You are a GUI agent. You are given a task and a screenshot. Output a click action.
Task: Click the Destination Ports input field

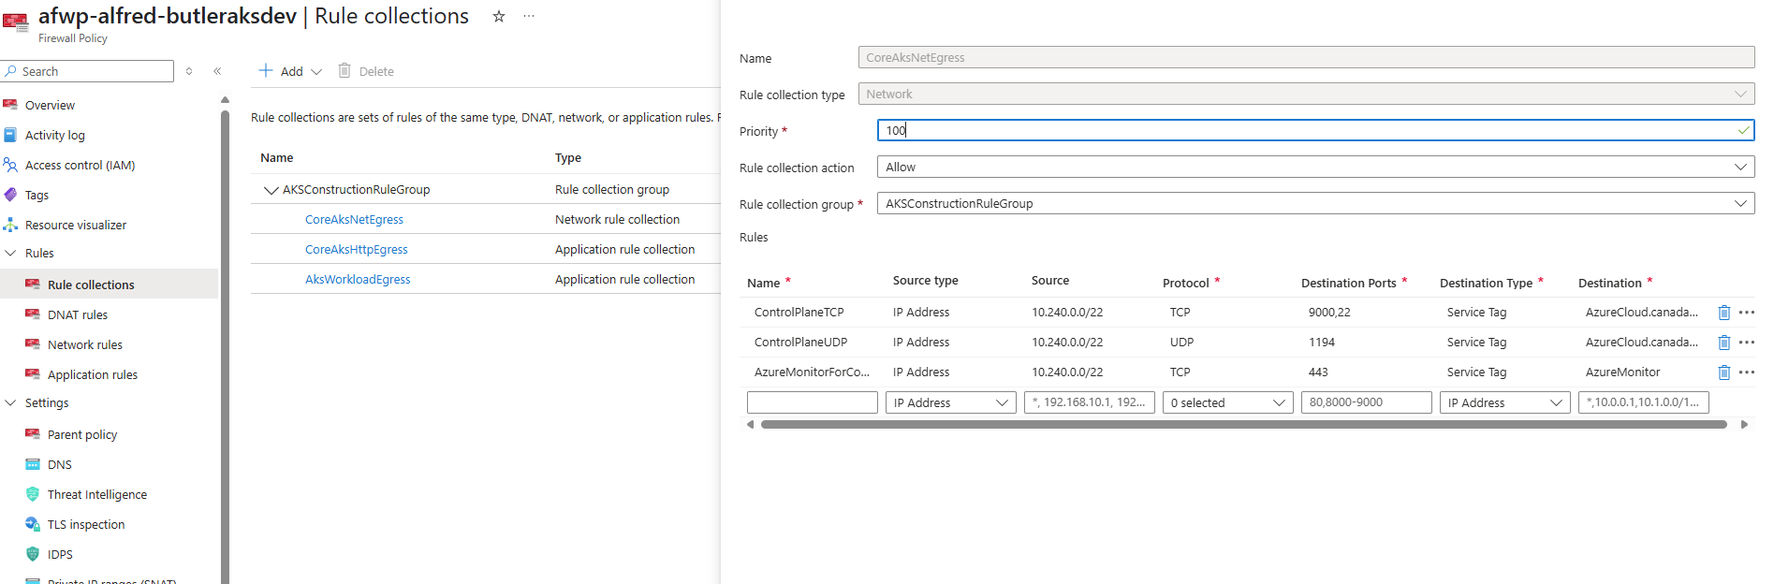(x=1367, y=402)
